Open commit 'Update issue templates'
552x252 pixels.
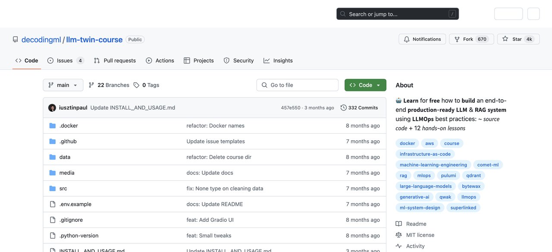216,142
